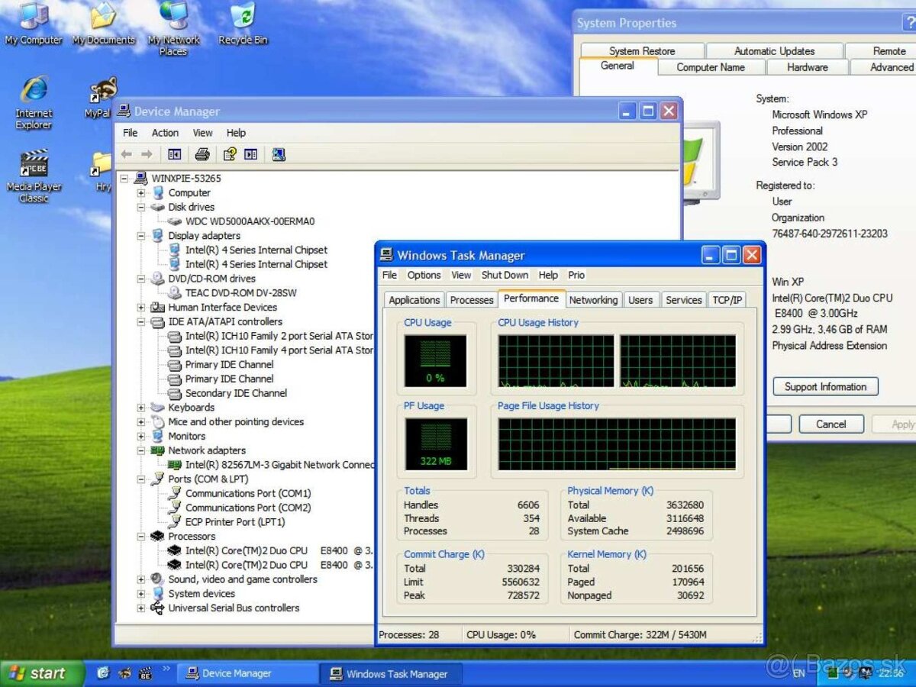Switch to the Processes tab in Task Manager
This screenshot has width=916, height=687.
pos(471,299)
